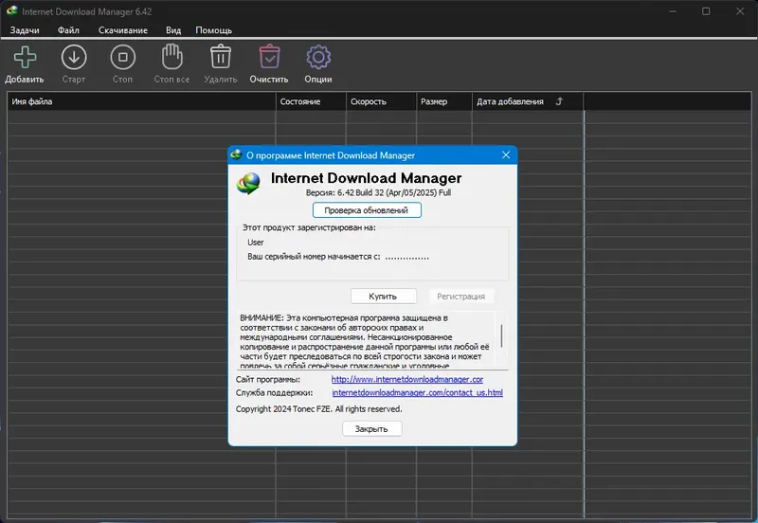Click the Добавить (Add) plus icon
Viewport: 758px width, 523px height.
(x=25, y=58)
